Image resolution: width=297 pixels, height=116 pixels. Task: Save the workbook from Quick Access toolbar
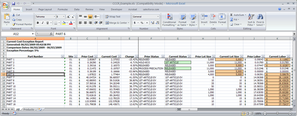pyautogui.click(x=13, y=3)
